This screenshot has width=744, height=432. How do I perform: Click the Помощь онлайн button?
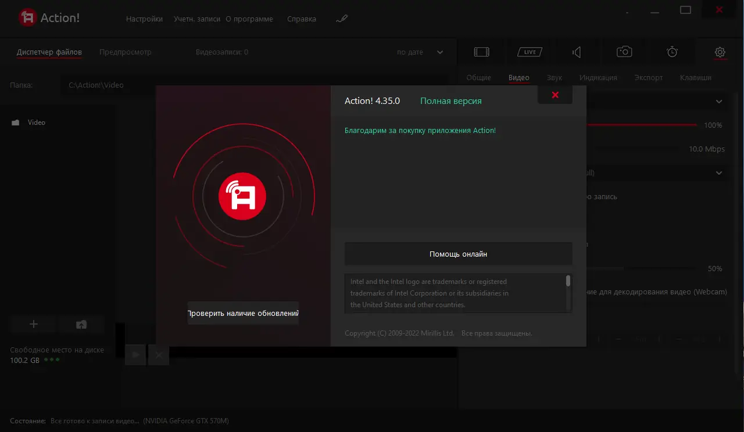pyautogui.click(x=459, y=254)
